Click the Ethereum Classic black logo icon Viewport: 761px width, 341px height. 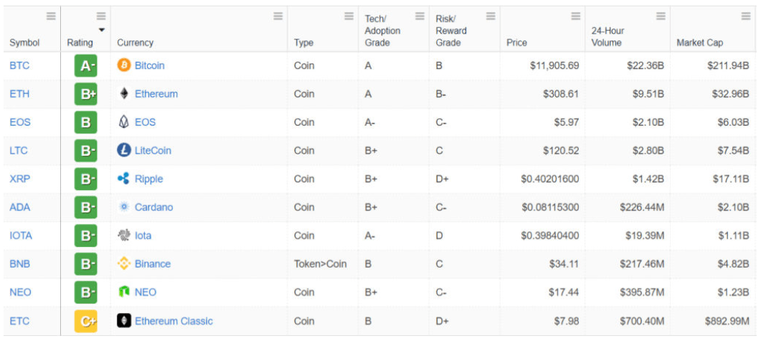coord(124,321)
